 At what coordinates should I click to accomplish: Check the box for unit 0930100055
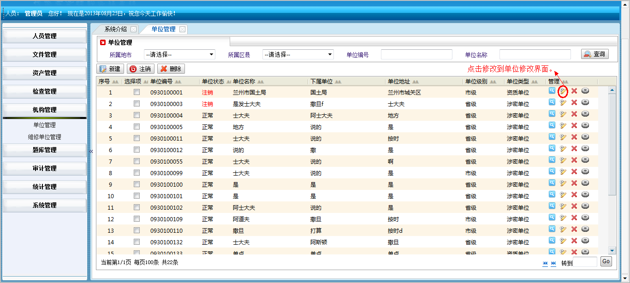pyautogui.click(x=137, y=161)
